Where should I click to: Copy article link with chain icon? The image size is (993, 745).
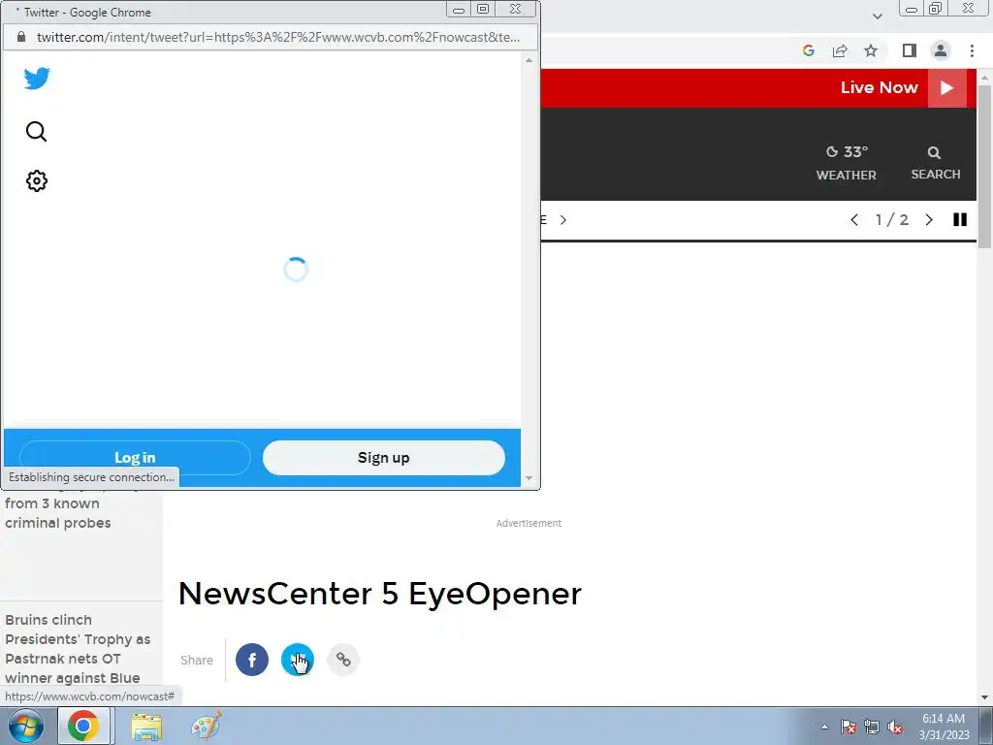(343, 660)
